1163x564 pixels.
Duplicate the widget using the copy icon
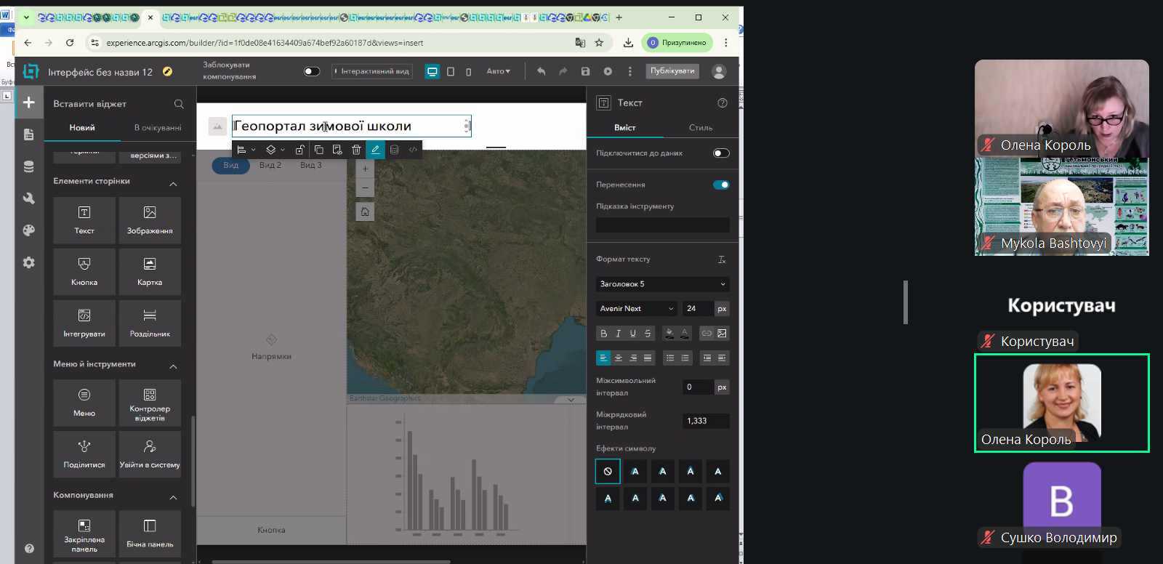(x=318, y=150)
